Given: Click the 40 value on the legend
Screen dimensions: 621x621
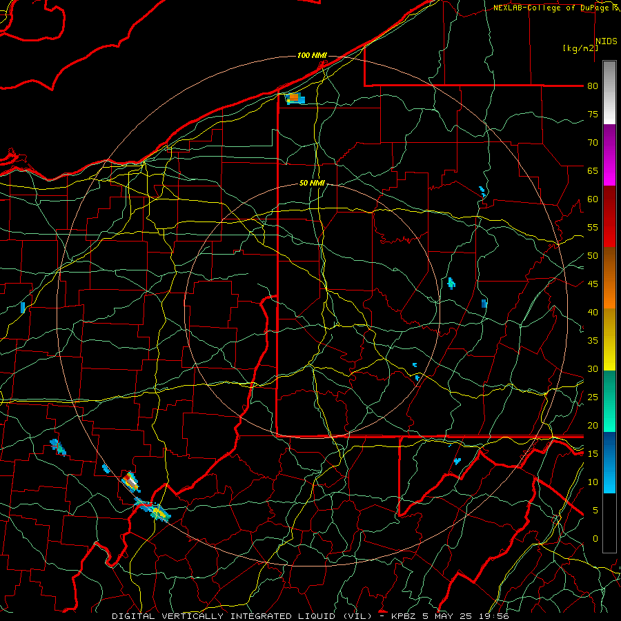Looking at the screenshot, I should click(593, 312).
